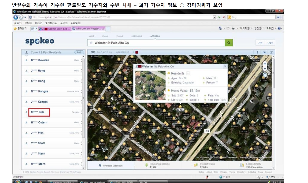The width and height of the screenshot is (308, 183).
Task: Select the J***** Hong resident row
Action: click(x=52, y=70)
